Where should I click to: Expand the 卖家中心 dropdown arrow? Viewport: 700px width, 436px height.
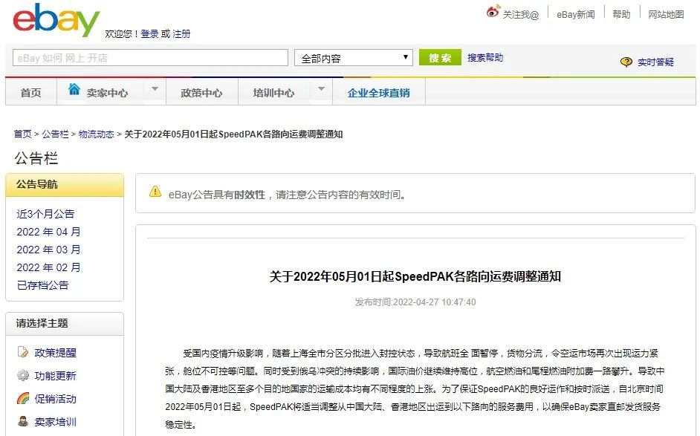[155, 90]
